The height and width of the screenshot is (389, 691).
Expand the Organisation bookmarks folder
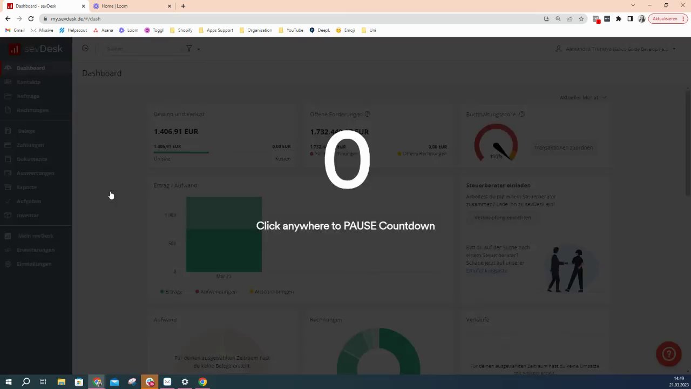point(255,30)
